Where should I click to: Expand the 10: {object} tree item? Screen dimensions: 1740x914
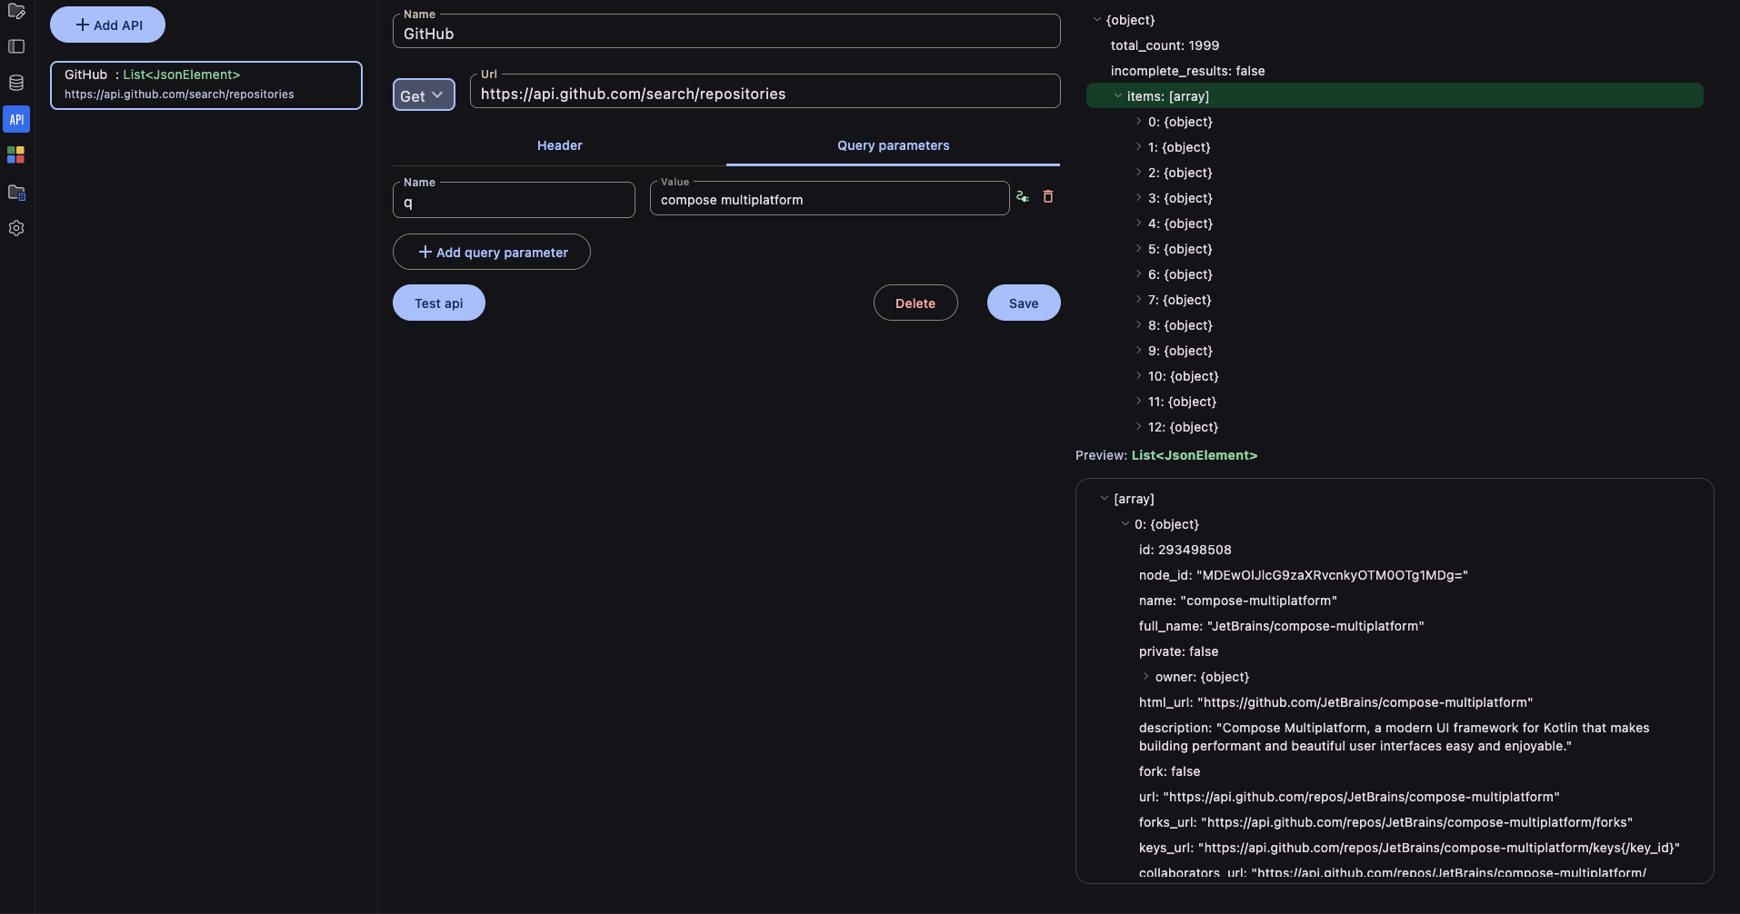pos(1138,376)
